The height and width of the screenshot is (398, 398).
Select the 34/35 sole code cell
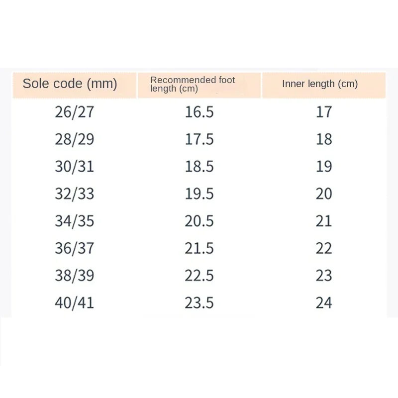point(74,221)
